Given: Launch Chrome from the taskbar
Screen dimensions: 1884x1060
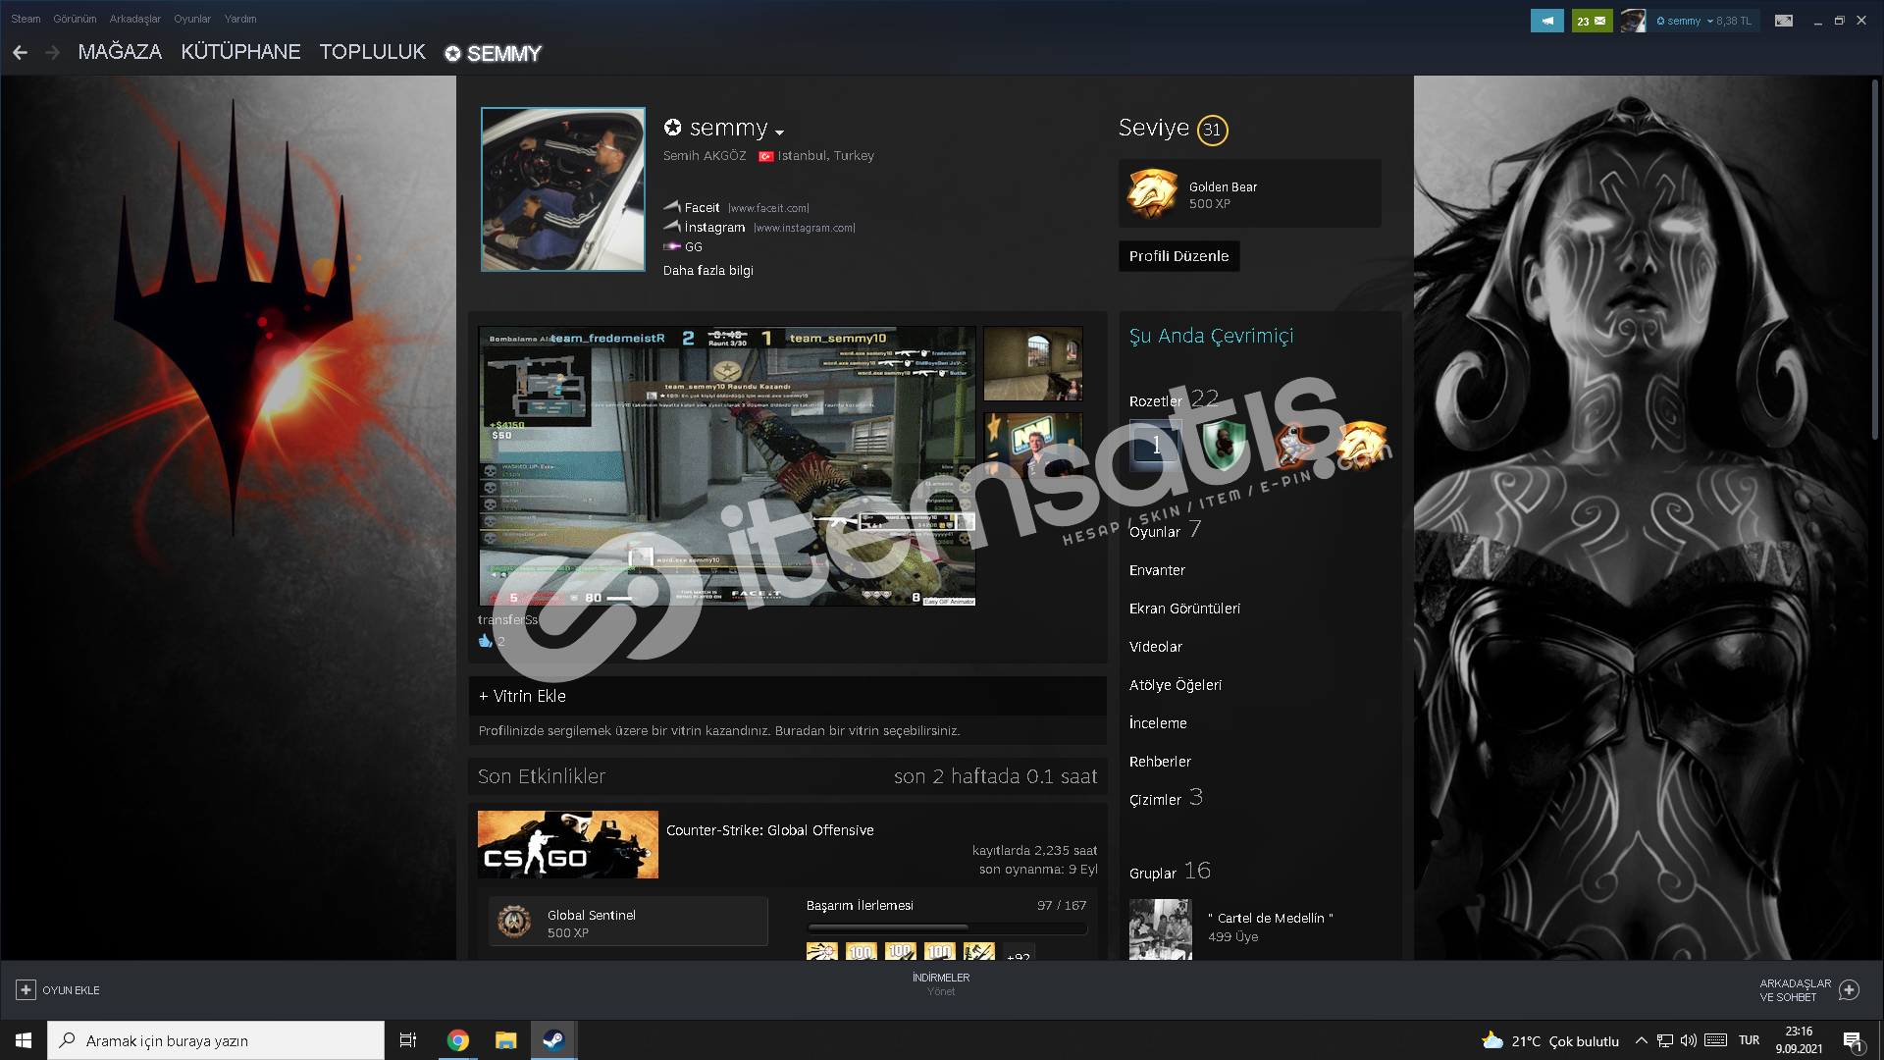Looking at the screenshot, I should pos(457,1040).
